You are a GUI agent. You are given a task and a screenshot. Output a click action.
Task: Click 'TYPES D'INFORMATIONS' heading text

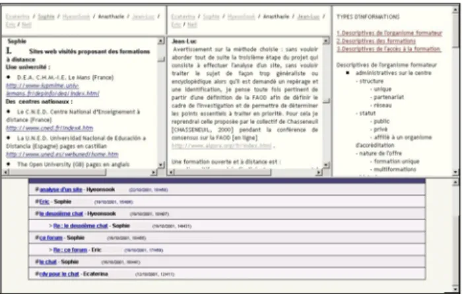point(368,16)
